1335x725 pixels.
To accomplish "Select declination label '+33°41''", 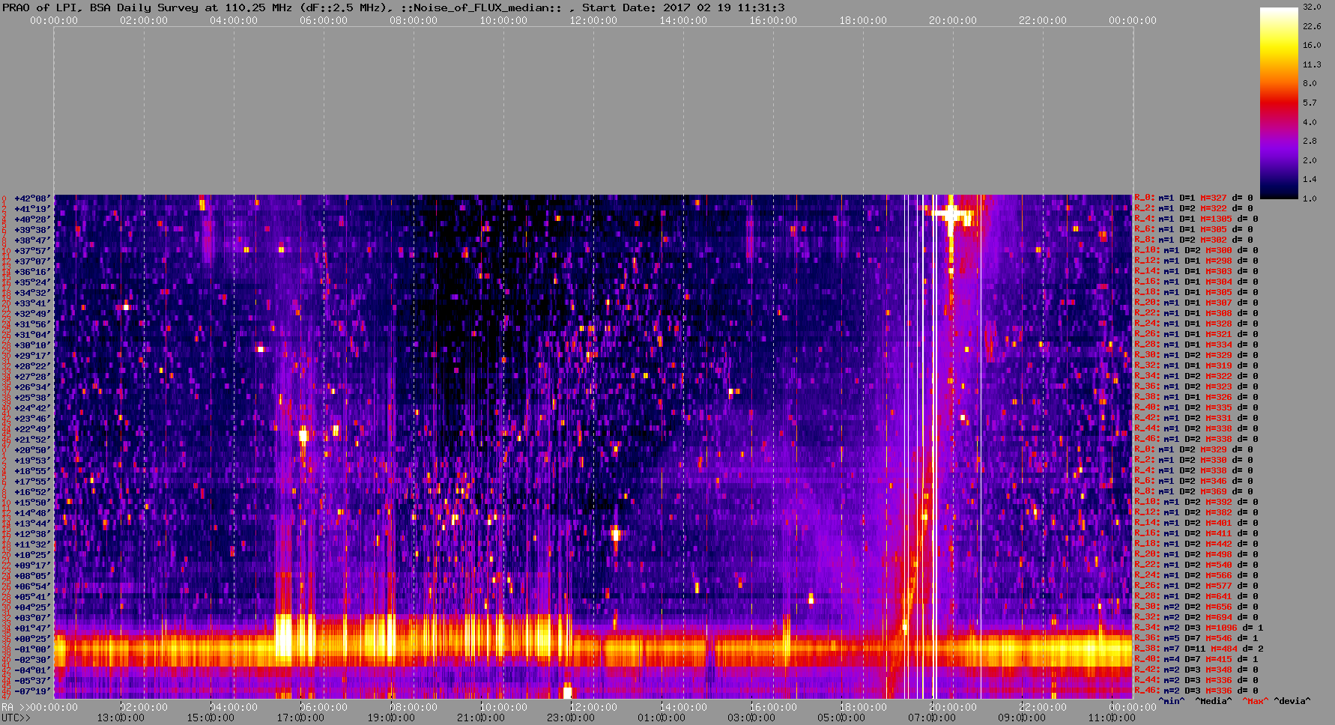I will point(32,303).
